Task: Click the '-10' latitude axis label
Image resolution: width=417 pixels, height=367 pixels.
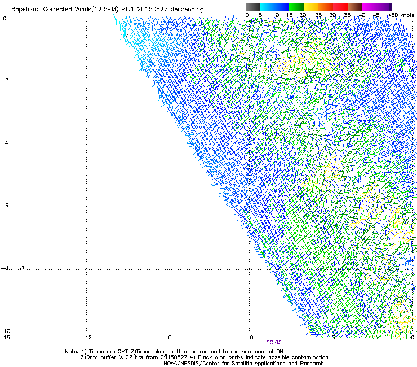Action: click(5, 331)
